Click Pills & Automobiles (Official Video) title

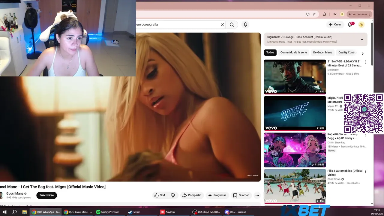345,173
